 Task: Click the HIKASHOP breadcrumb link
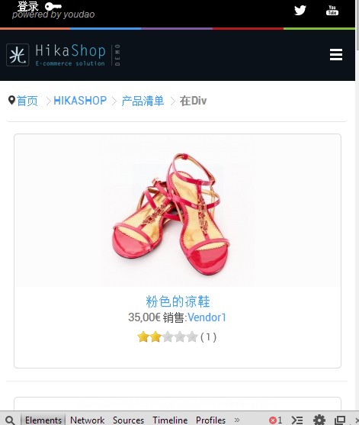(x=80, y=101)
